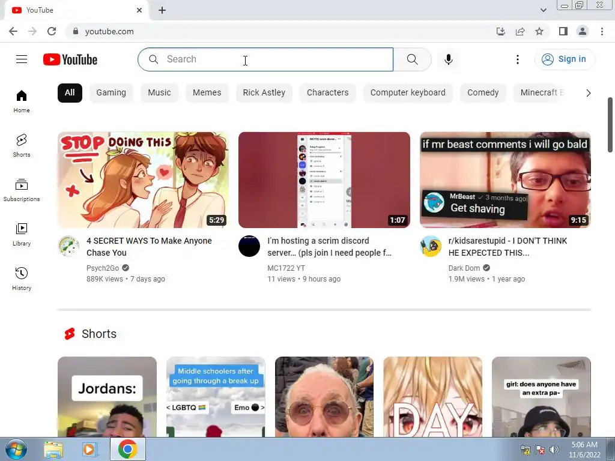The image size is (615, 461).
Task: Click the YouTube logo
Action: click(x=70, y=59)
